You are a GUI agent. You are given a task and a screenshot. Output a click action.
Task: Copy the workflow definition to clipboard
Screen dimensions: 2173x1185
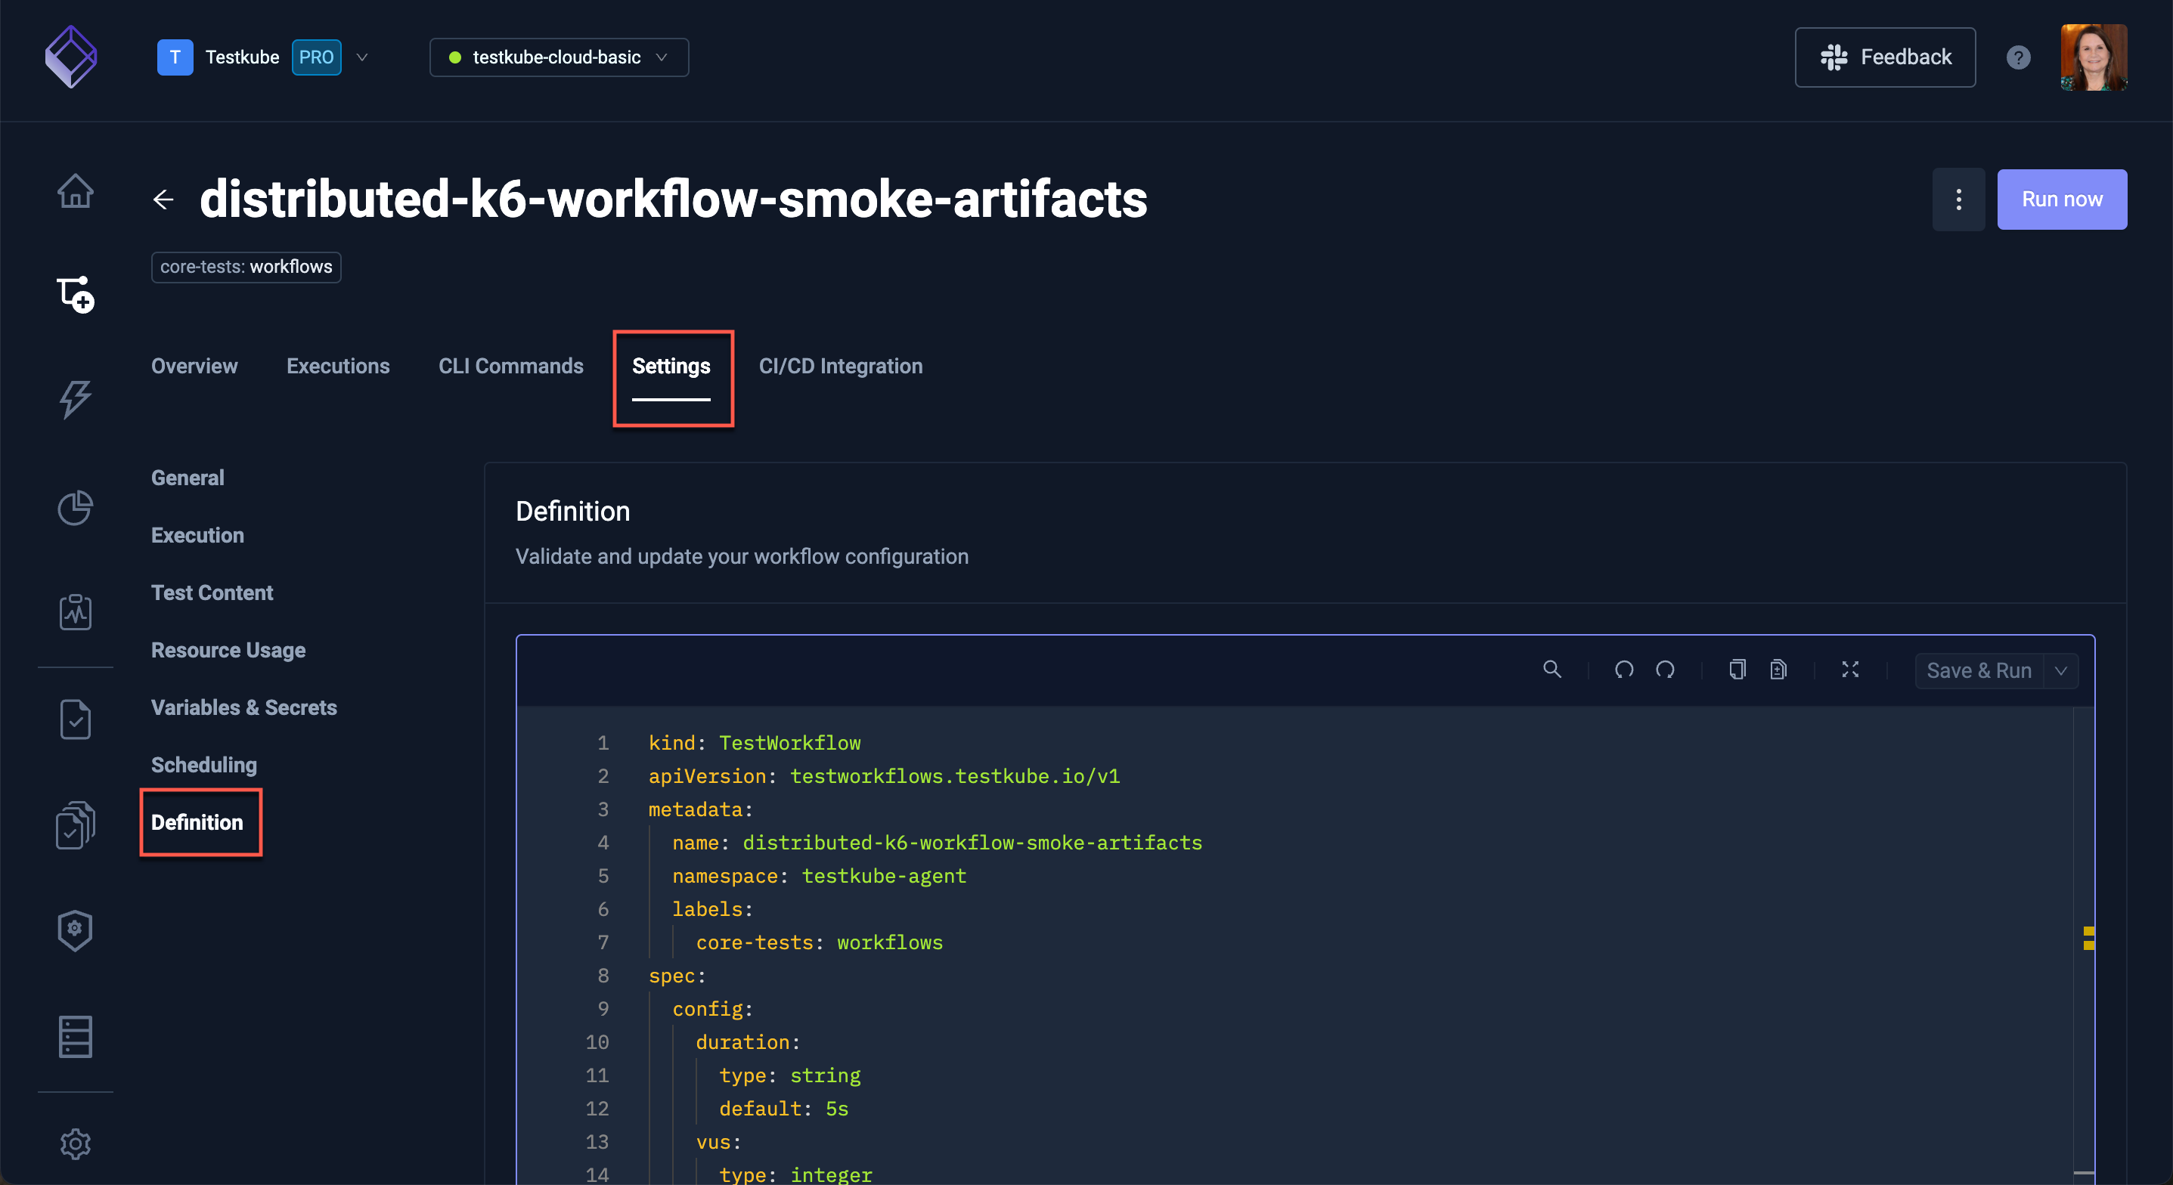click(1737, 670)
